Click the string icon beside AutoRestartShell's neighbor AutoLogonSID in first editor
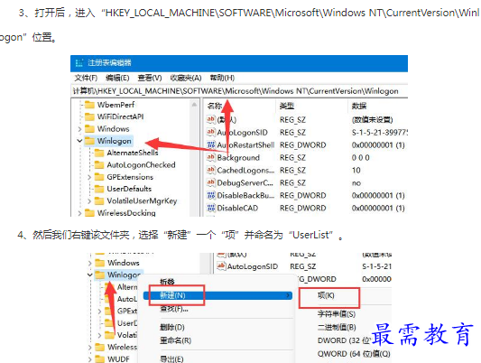Image resolution: width=481 pixels, height=363 pixels. (x=211, y=132)
